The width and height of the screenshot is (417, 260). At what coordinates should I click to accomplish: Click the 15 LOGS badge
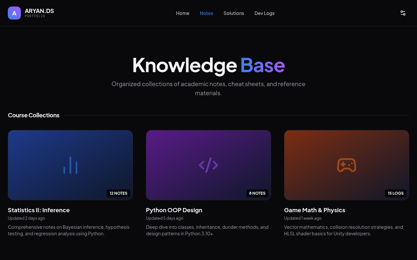(x=395, y=193)
